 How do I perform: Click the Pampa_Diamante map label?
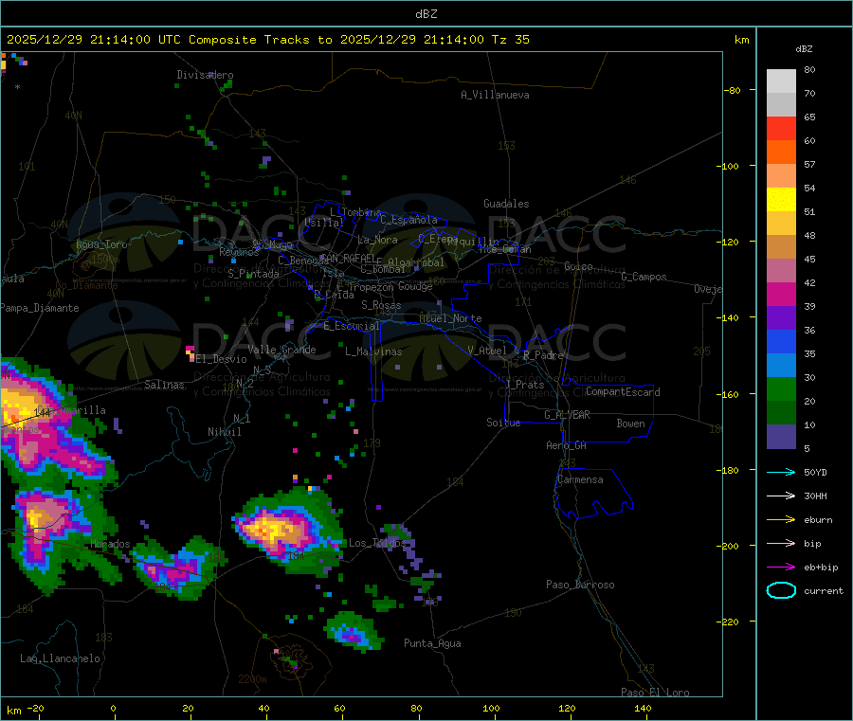click(40, 308)
